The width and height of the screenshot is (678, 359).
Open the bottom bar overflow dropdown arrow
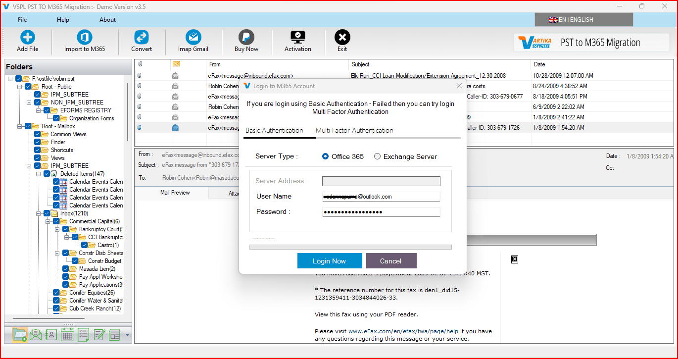[128, 335]
